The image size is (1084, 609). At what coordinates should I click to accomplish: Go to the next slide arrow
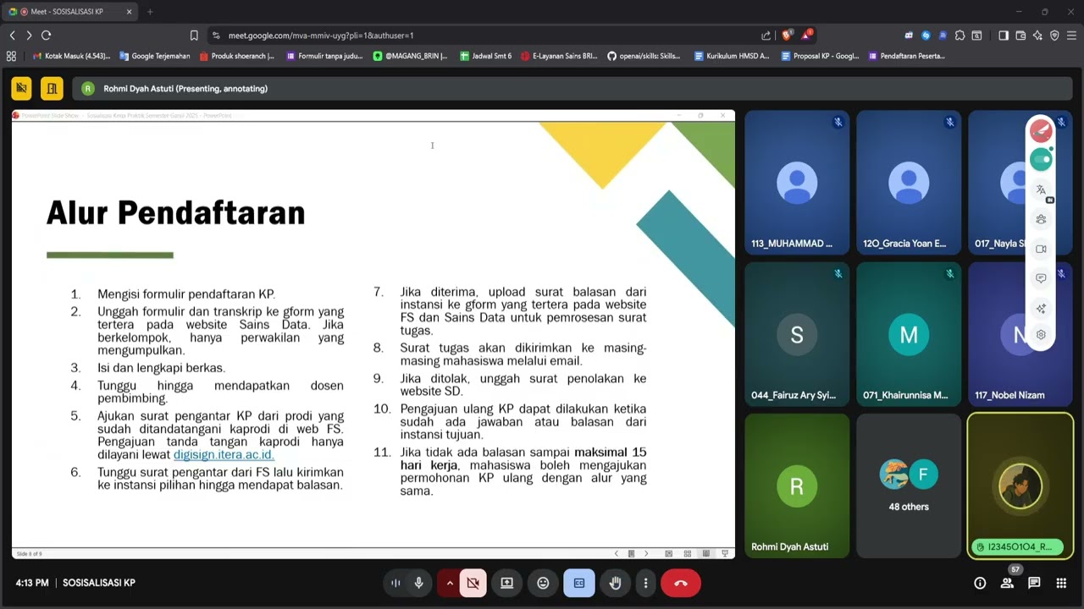coord(646,553)
